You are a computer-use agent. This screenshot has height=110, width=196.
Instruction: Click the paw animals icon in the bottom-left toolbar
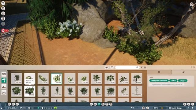pyautogui.click(x=13, y=104)
